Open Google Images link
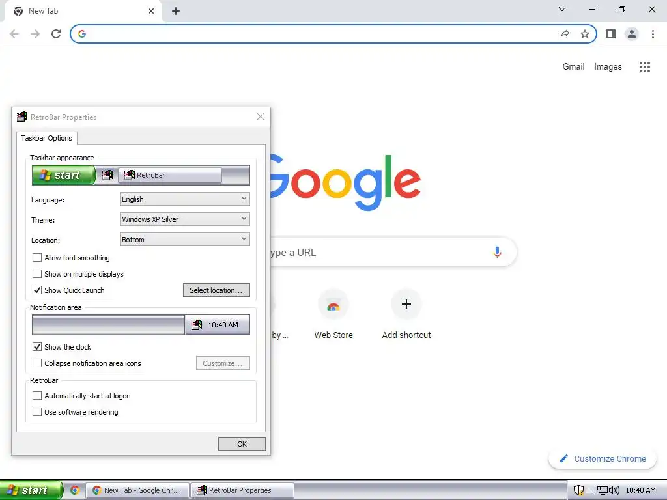This screenshot has height=500, width=667. coord(608,67)
